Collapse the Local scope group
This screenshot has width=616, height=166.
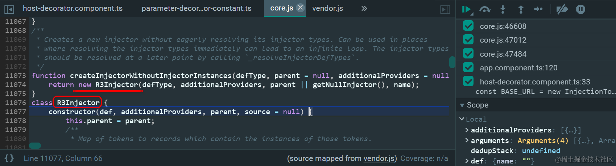462,119
